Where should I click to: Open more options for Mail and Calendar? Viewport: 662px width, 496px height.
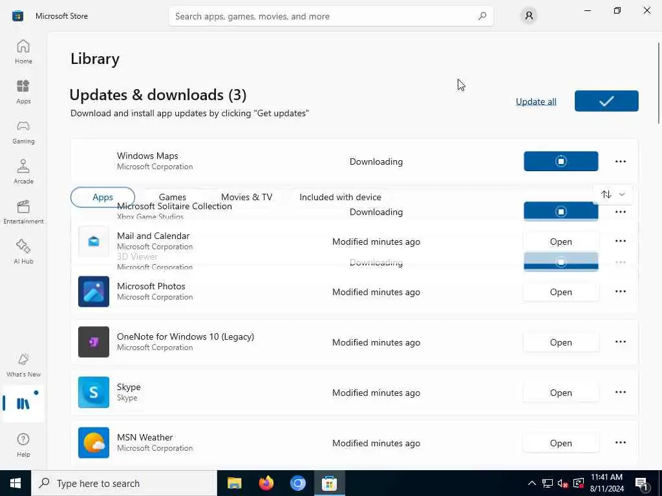pyautogui.click(x=620, y=241)
